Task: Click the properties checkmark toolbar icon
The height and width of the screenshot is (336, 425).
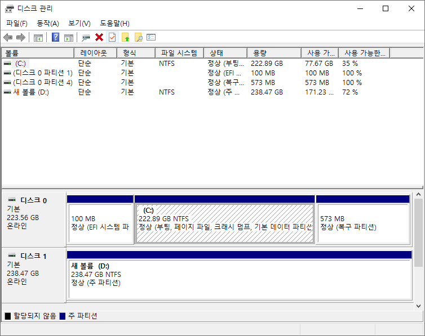Action: coord(112,37)
